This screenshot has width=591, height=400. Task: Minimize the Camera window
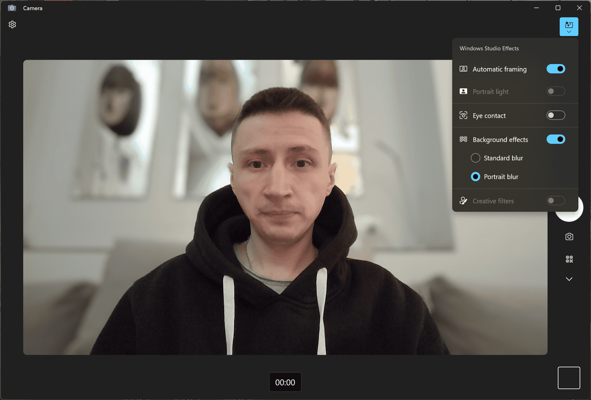point(536,8)
